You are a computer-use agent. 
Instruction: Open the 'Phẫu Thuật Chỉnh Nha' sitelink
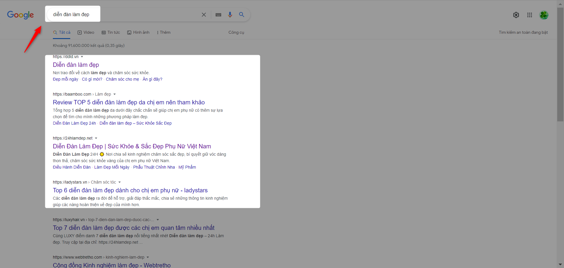(x=154, y=167)
